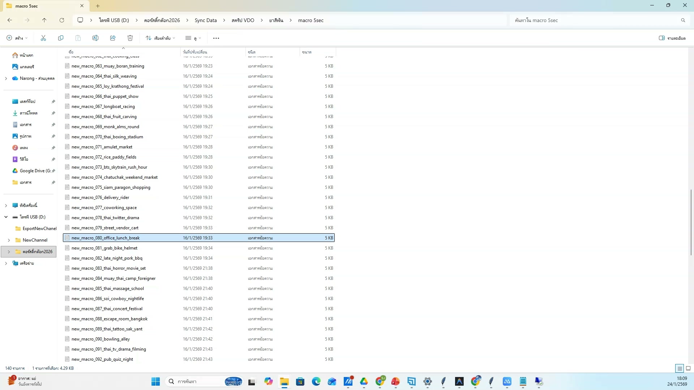Open the New item dropdown button
694x390 pixels.
[17, 38]
